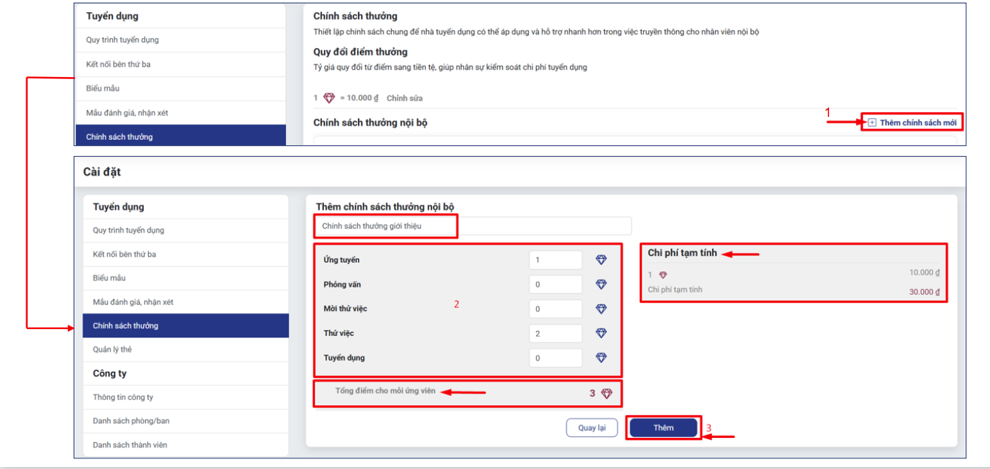
Task: Open the Danh sách phòng/ban menu item
Action: click(x=131, y=421)
